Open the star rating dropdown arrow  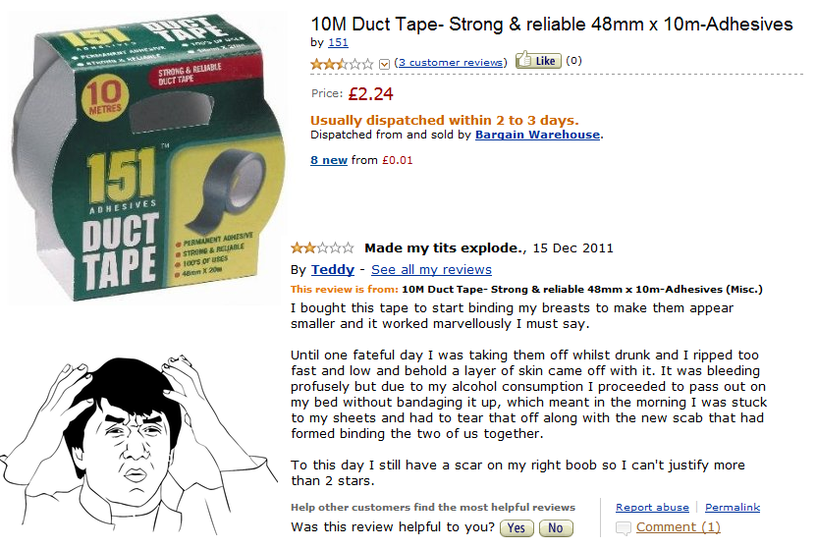tap(384, 64)
